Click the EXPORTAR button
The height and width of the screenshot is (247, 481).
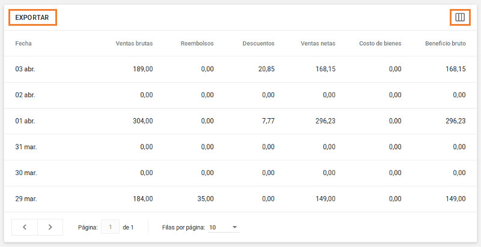coord(32,17)
